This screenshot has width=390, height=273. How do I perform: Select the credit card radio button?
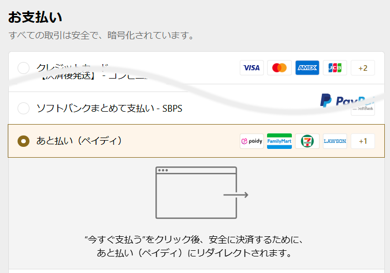pos(23,68)
